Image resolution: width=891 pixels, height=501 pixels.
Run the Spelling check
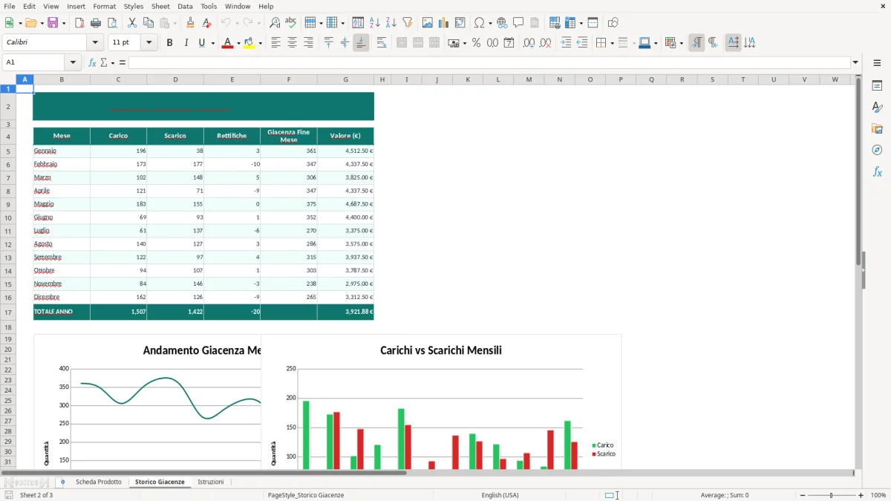[291, 23]
